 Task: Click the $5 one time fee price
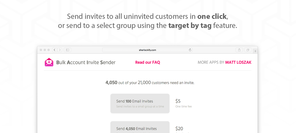click(x=178, y=101)
